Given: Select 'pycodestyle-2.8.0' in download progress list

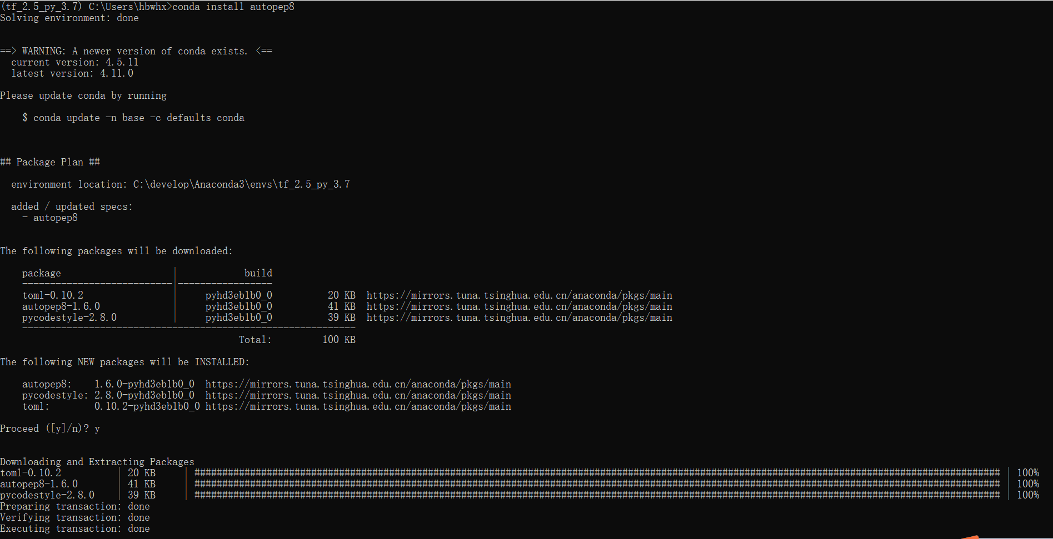Looking at the screenshot, I should [47, 495].
